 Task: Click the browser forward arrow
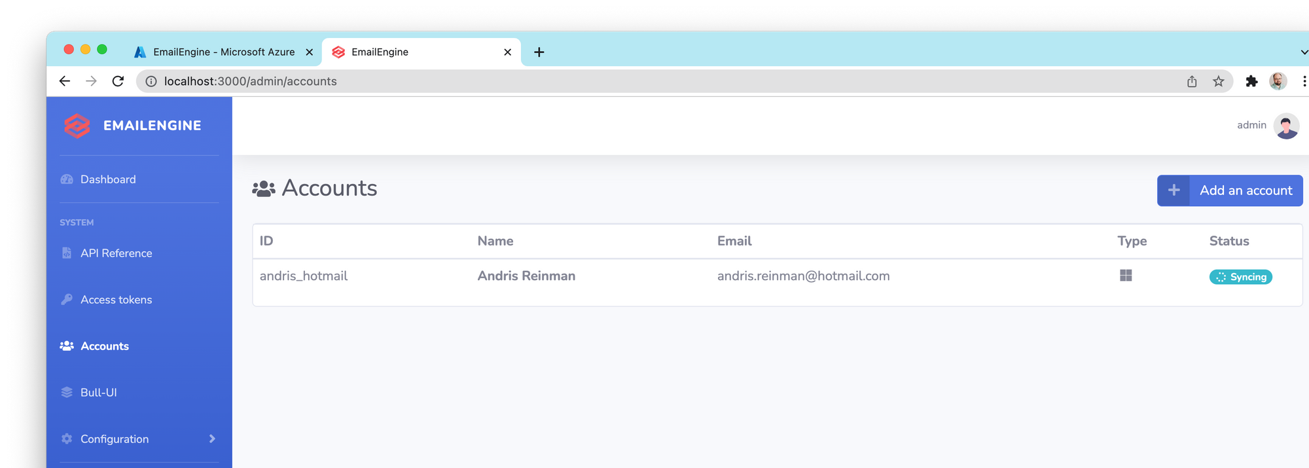pyautogui.click(x=92, y=81)
